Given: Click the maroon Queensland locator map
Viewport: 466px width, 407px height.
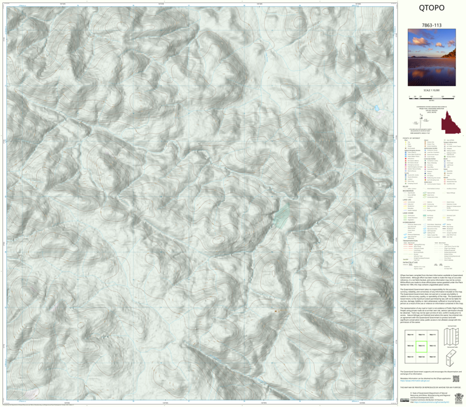Looking at the screenshot, I should coord(451,123).
